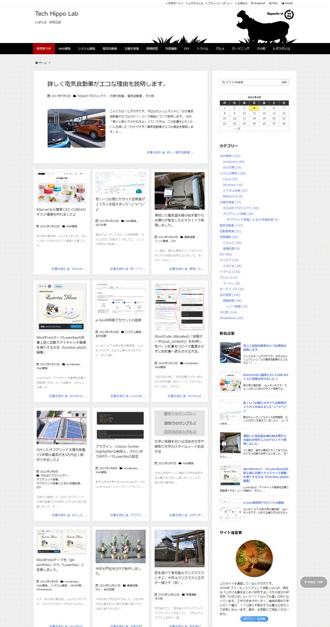Open the Web開発 menu item
The width and height of the screenshot is (330, 627).
click(64, 49)
